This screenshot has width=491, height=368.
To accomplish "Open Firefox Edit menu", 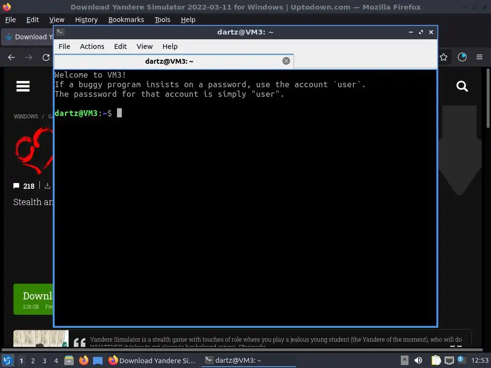I will [33, 20].
